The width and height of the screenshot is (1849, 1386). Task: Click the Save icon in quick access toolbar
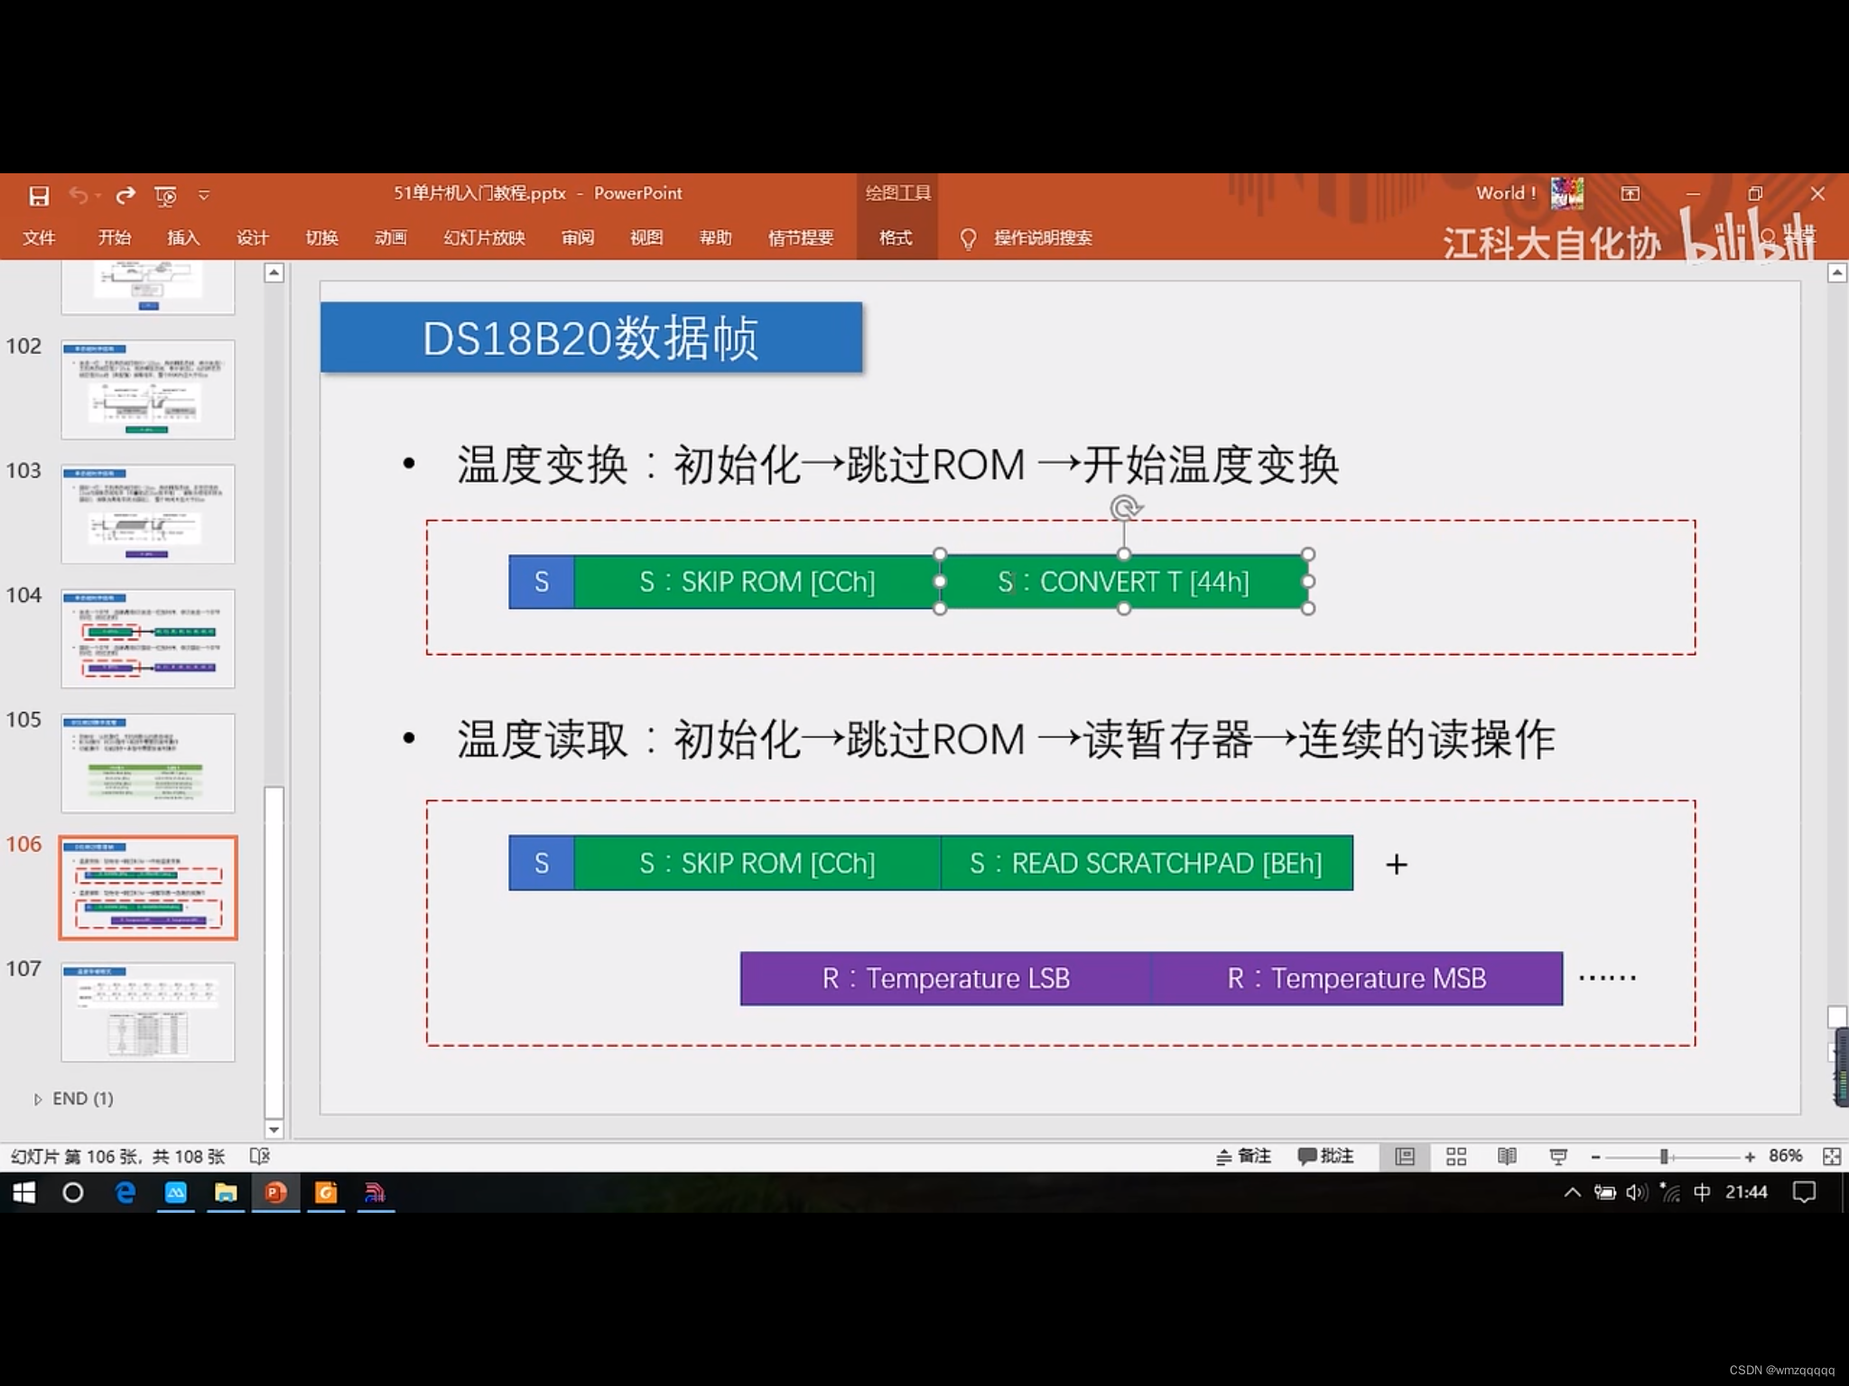(39, 195)
